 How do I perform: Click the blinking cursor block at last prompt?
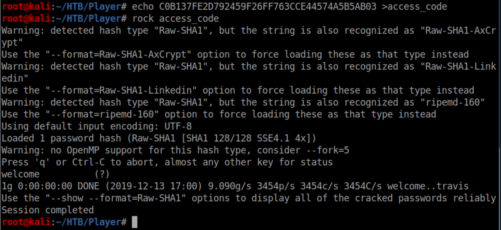135,222
